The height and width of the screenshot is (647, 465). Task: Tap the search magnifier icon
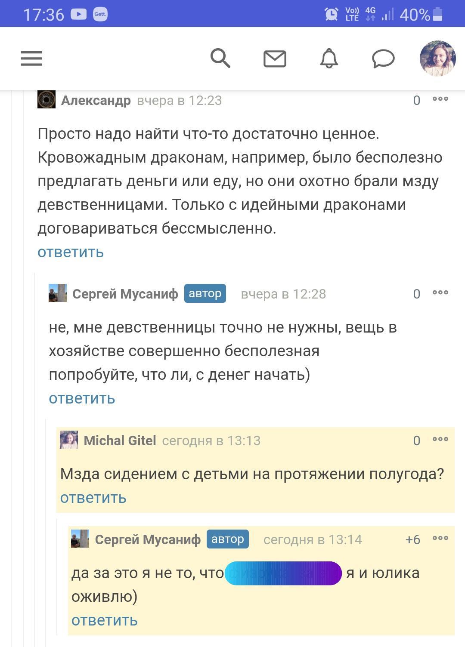pos(220,58)
